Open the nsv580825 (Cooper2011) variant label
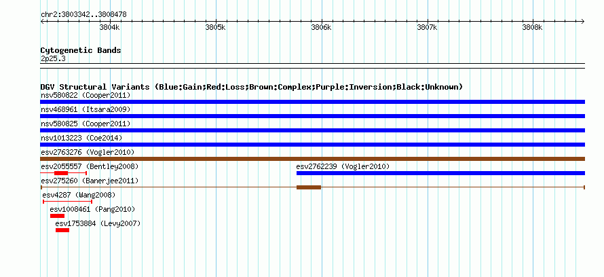The width and height of the screenshot is (604, 277). point(86,124)
